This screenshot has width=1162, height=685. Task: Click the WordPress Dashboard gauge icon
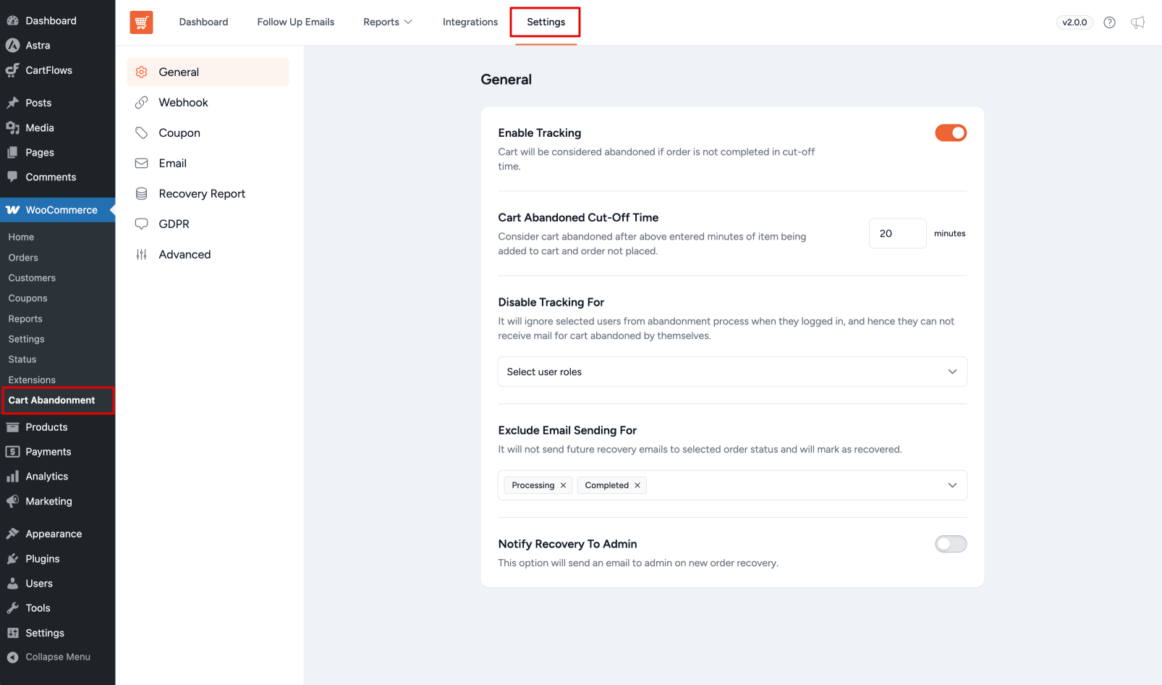(12, 21)
